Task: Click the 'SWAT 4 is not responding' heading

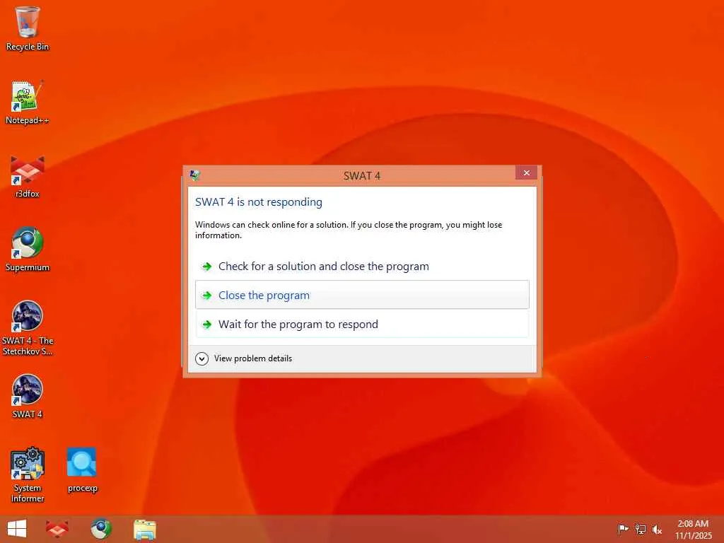Action: click(x=259, y=202)
